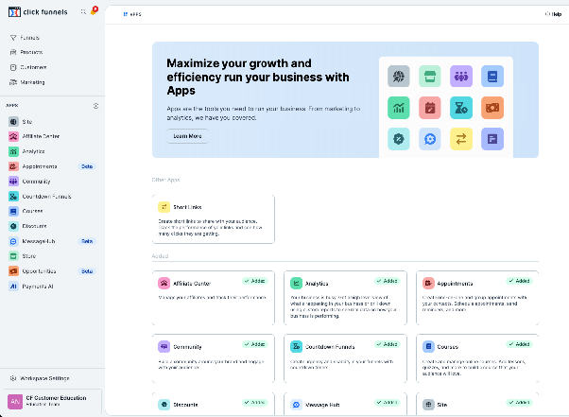Click the gray Site globe banner icon
The height and width of the screenshot is (417, 569).
pyautogui.click(x=399, y=77)
